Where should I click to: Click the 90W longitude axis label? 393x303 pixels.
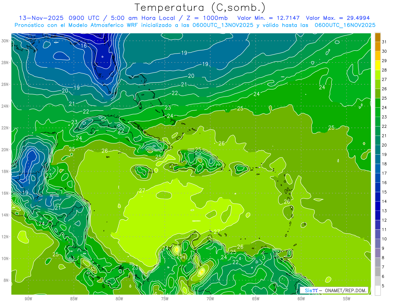click(x=28, y=299)
